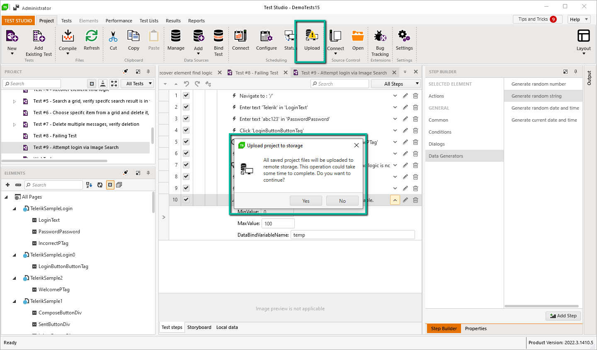This screenshot has height=350, width=597.
Task: Select Generate random number option
Action: [539, 84]
